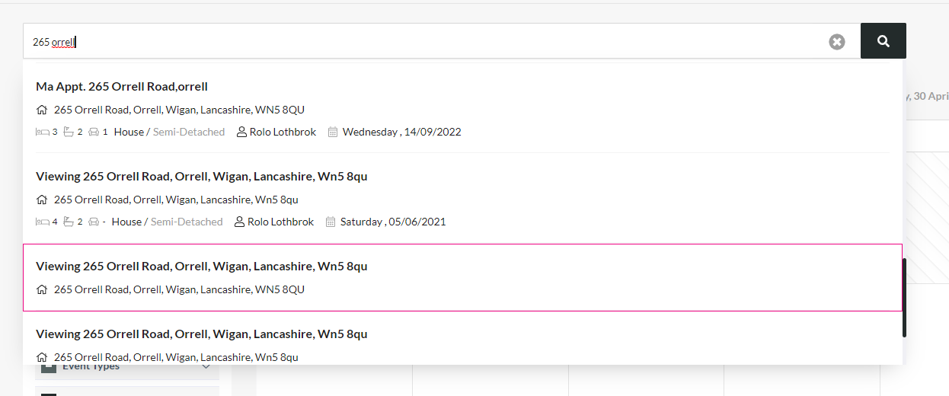Viewport: 949px width, 396px height.
Task: Click bed icon showing 4 in second result
Action: coord(43,222)
